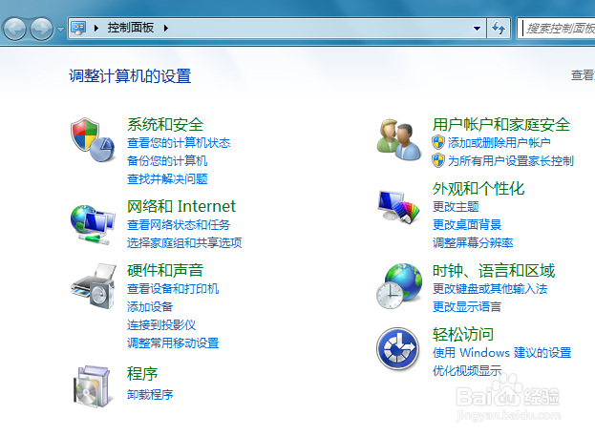This screenshot has height=436, width=595.
Task: Open recent pages dropdown beside Forward button
Action: (x=60, y=29)
